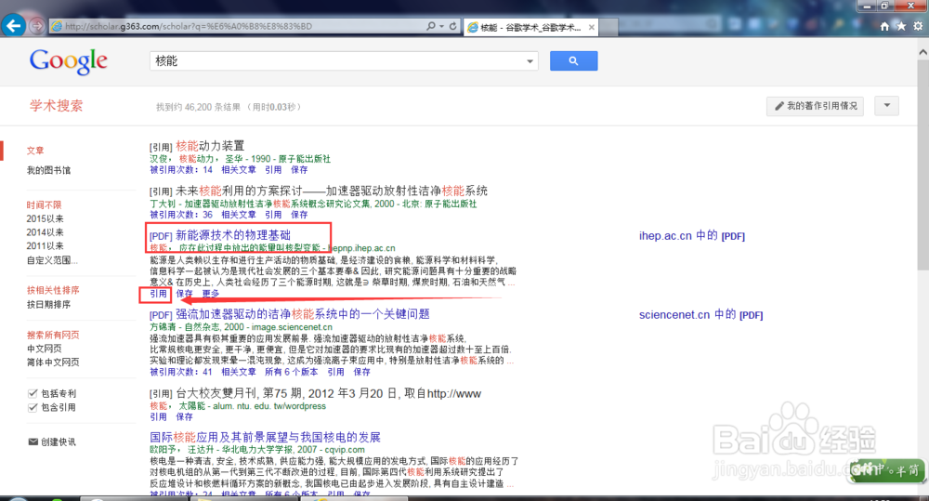Select 简体中文网页 language filter
The height and width of the screenshot is (501, 929).
coord(53,362)
